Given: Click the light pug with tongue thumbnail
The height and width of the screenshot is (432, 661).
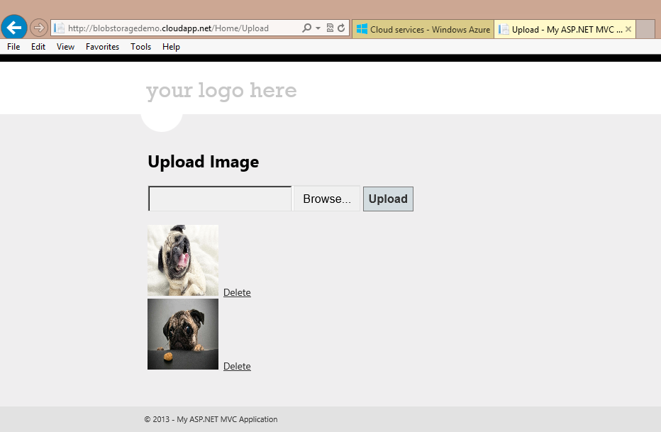Looking at the screenshot, I should pos(183,260).
